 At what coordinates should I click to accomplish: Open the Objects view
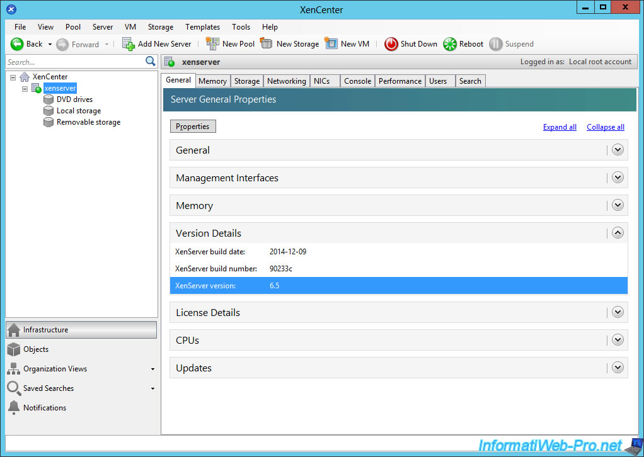coord(81,349)
